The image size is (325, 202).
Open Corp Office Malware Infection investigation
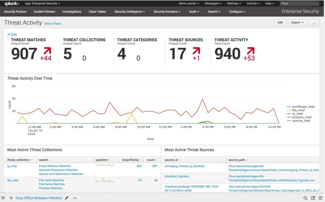click(39, 198)
